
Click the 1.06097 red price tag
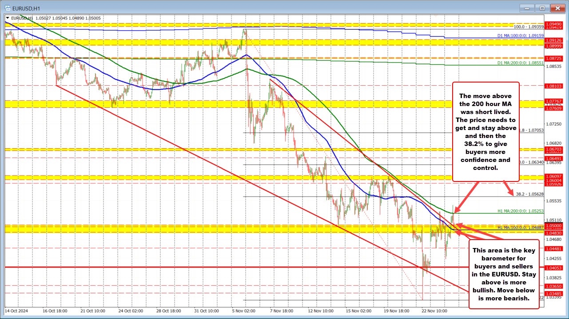click(553, 176)
